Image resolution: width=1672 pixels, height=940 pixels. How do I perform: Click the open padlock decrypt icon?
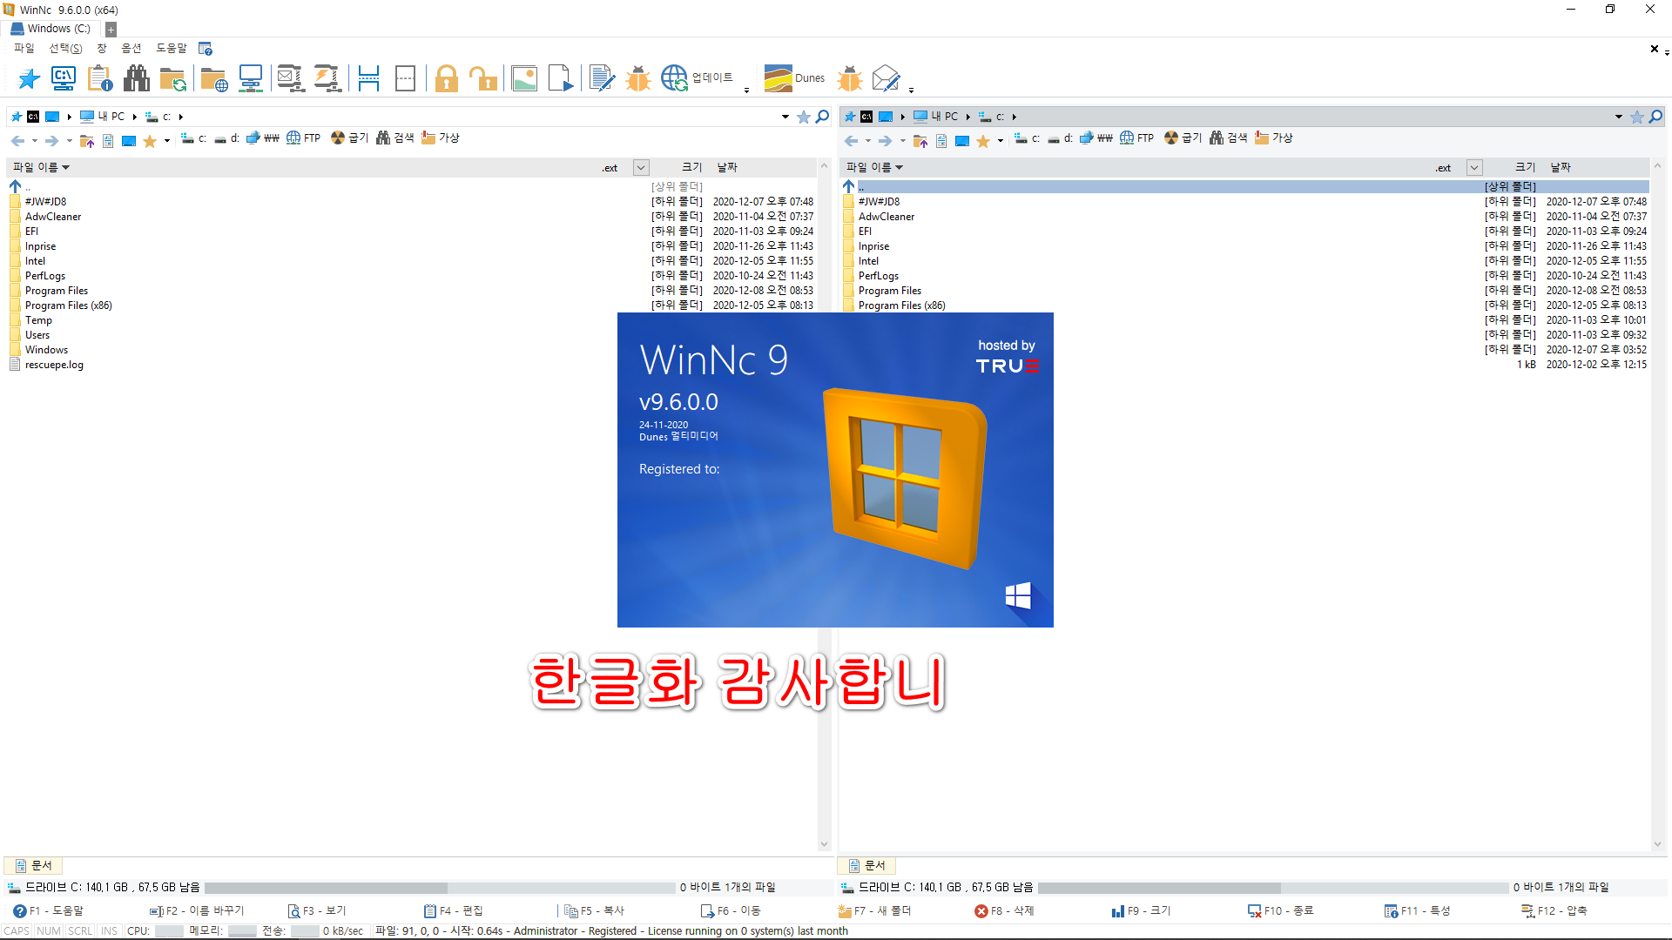coord(483,78)
